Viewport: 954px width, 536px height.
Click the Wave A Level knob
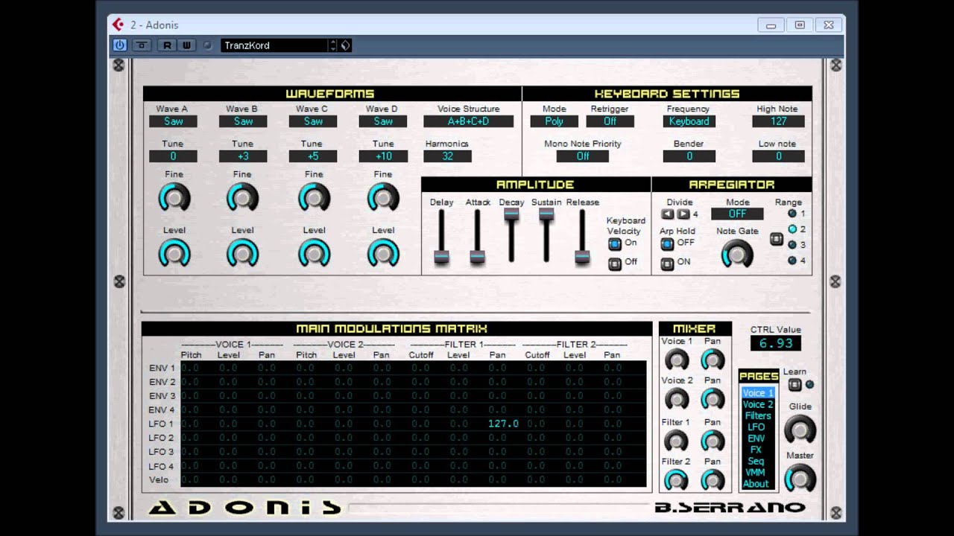coord(174,253)
